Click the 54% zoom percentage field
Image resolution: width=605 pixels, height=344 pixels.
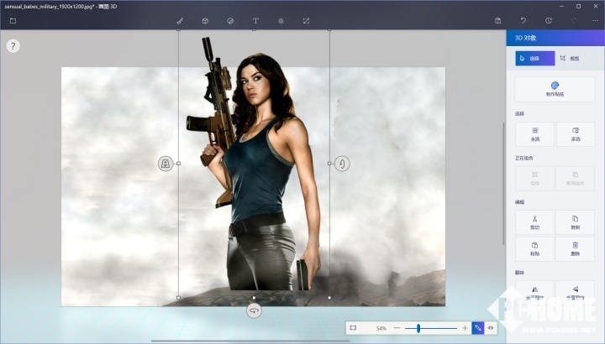[x=381, y=328]
